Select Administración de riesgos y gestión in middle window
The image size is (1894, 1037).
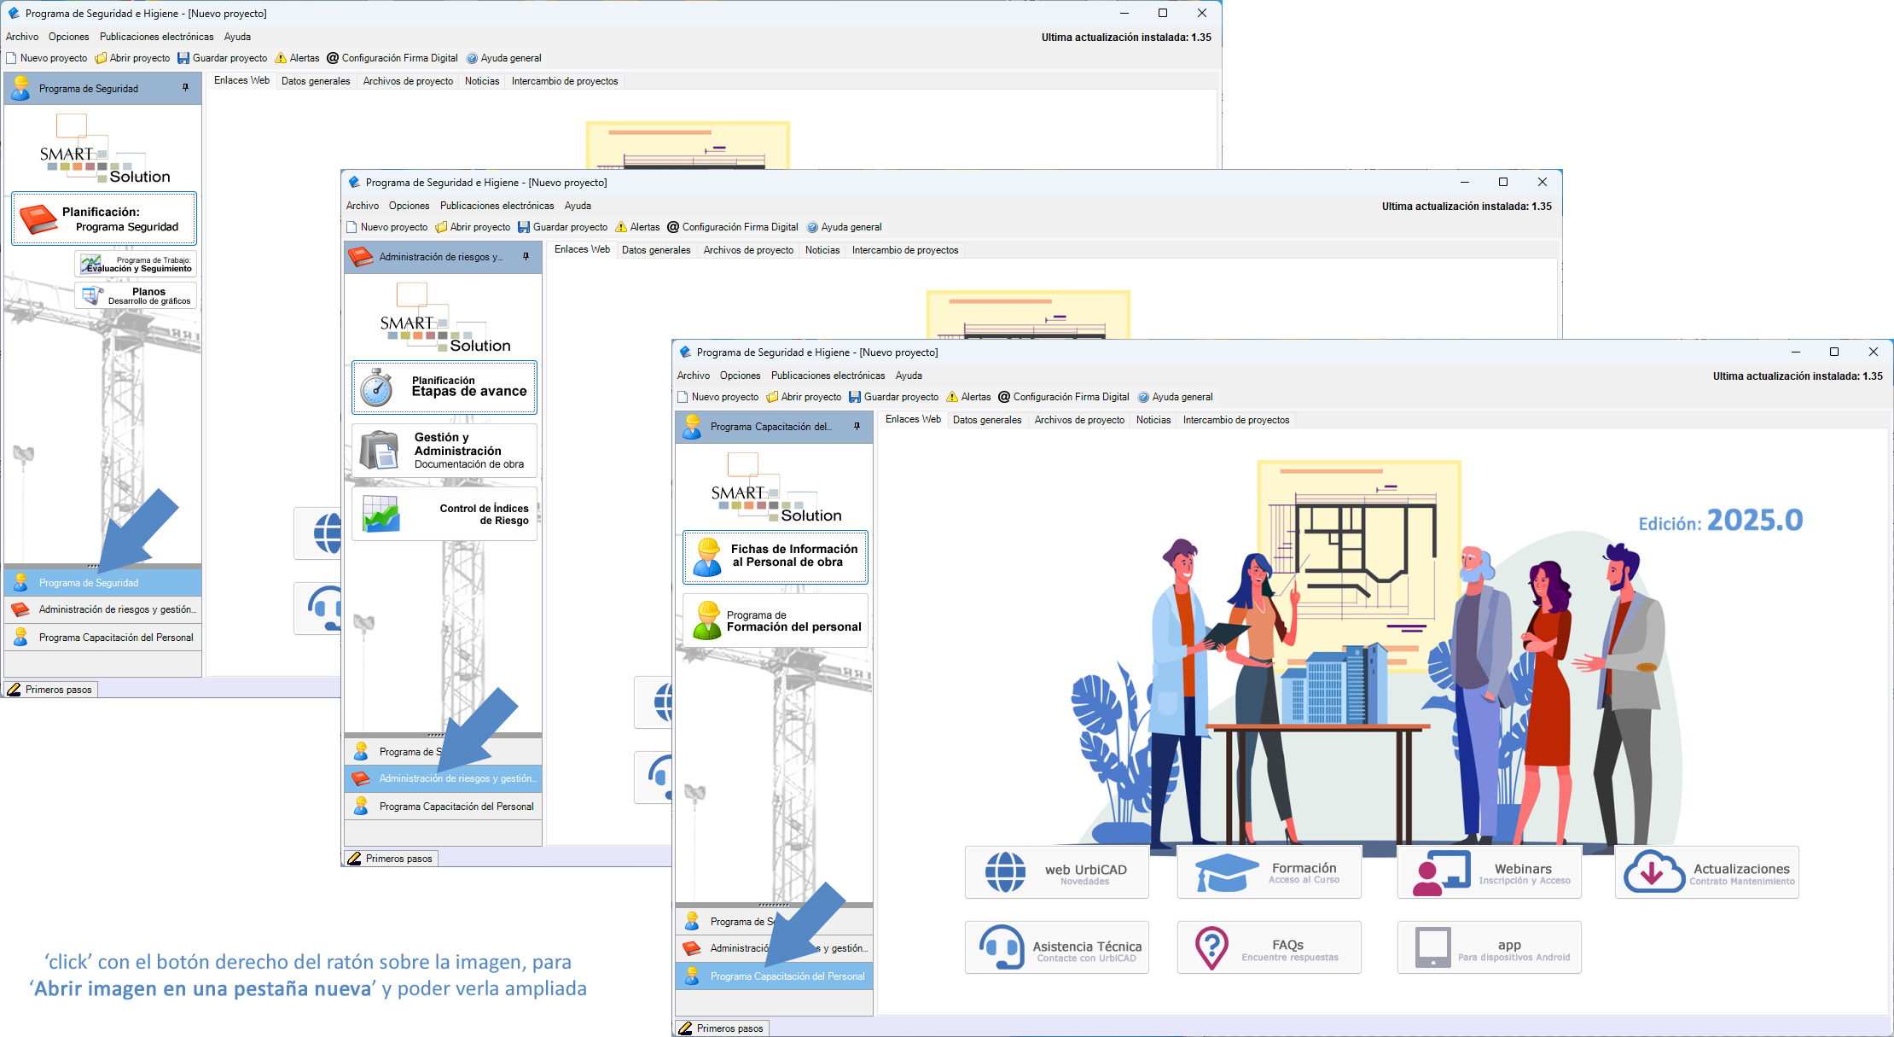(x=443, y=778)
